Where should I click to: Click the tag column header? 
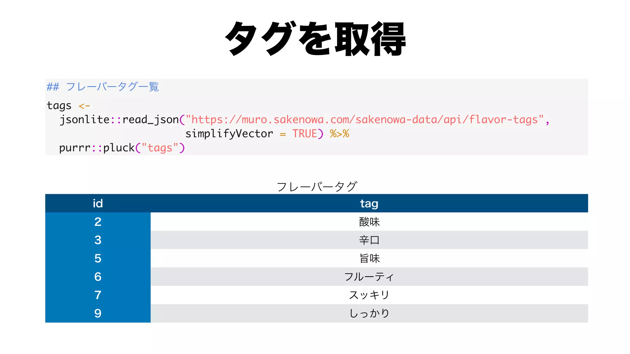(x=369, y=203)
